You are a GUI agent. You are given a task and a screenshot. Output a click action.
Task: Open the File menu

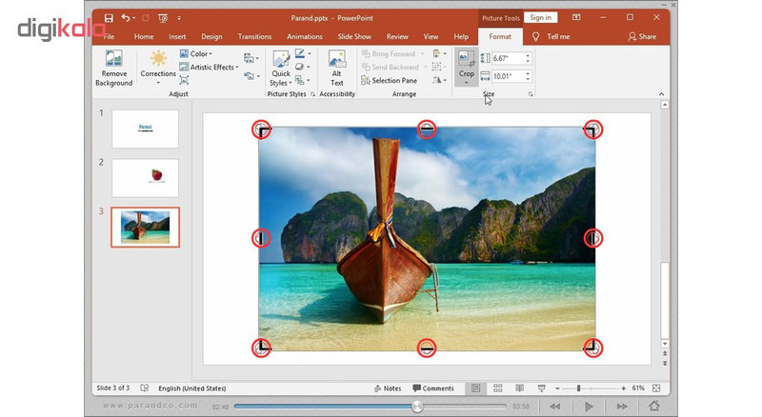(x=109, y=36)
